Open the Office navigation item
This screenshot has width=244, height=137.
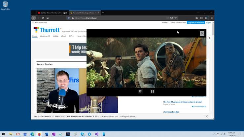point(71,36)
